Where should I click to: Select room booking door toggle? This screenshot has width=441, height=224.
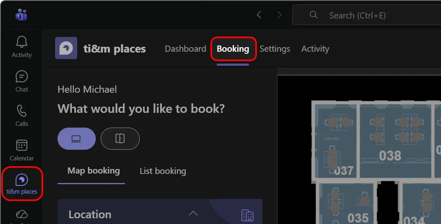tap(120, 139)
